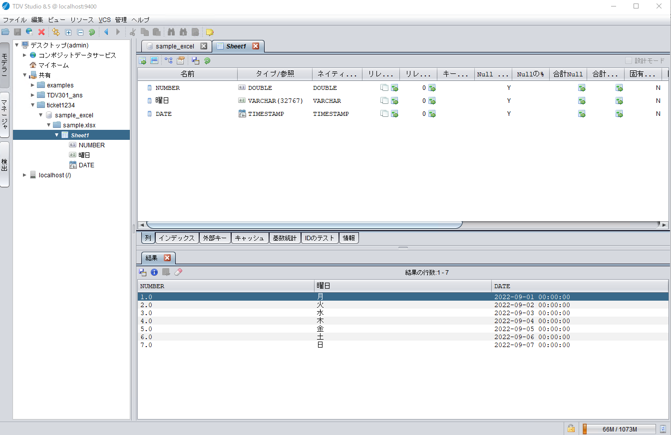Click the expand-all plus icon in main toolbar
The height and width of the screenshot is (435, 671).
(x=68, y=32)
